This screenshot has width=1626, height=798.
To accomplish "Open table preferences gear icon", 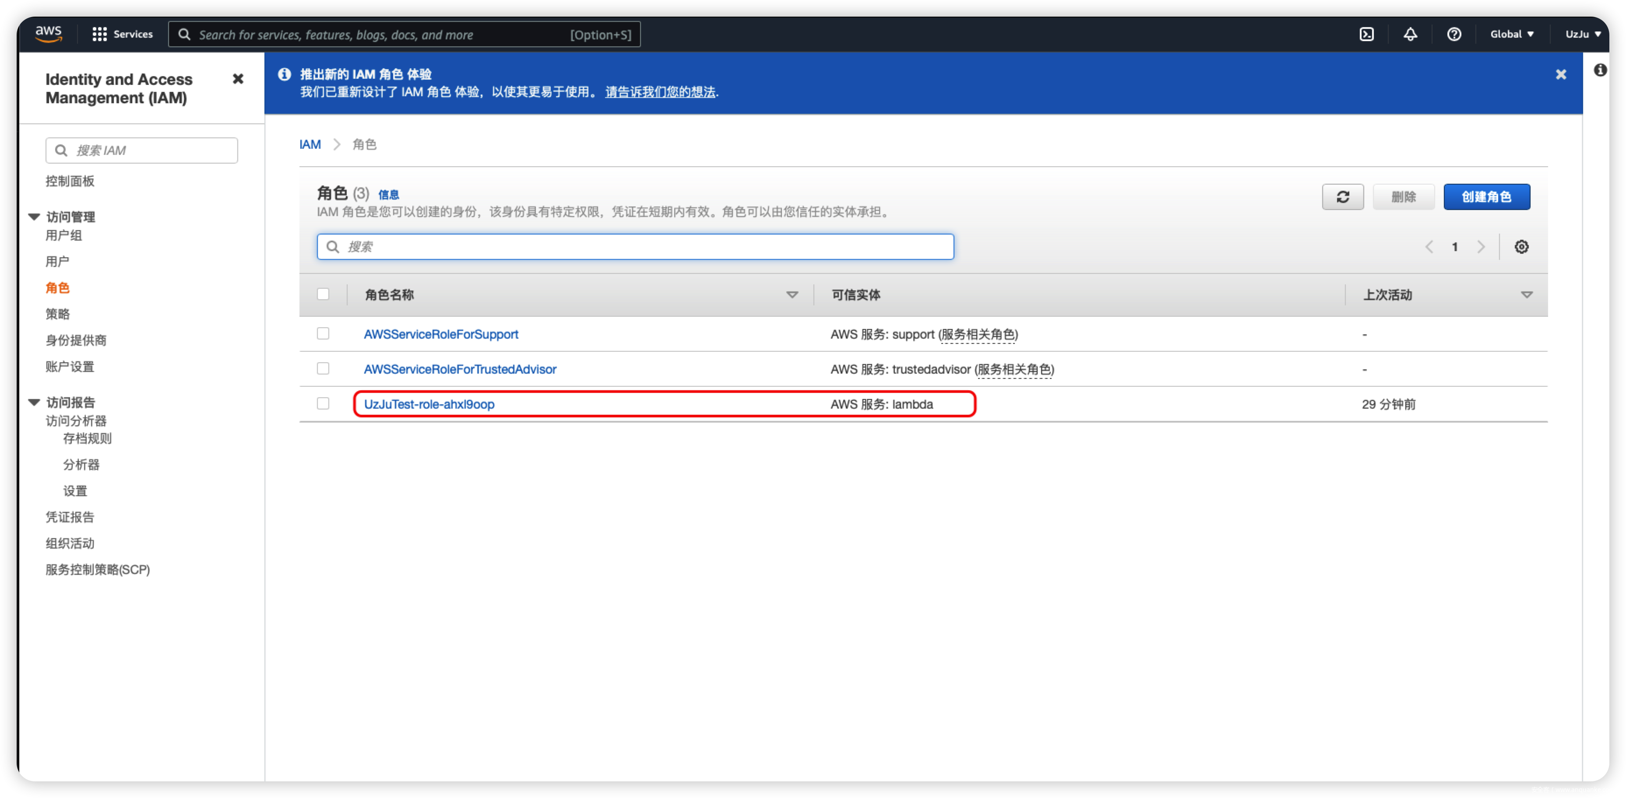I will [1521, 247].
